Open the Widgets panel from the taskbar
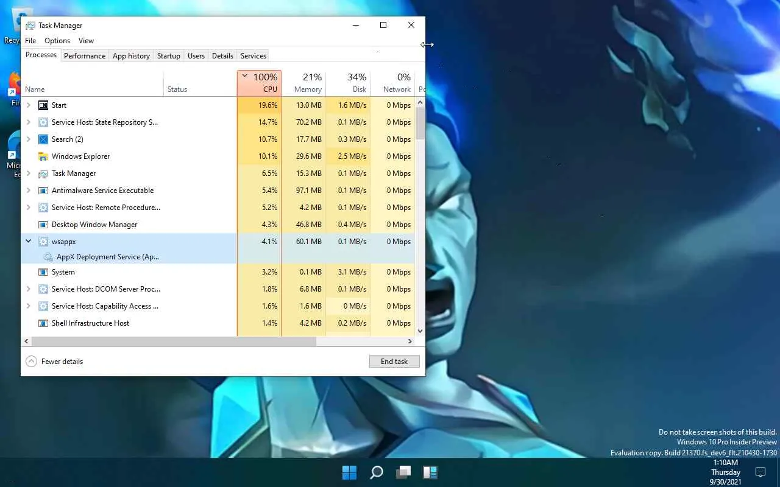This screenshot has width=780, height=487. tap(430, 472)
